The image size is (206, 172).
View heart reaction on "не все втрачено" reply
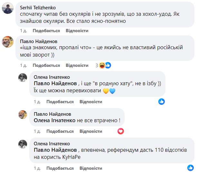(x=121, y=131)
